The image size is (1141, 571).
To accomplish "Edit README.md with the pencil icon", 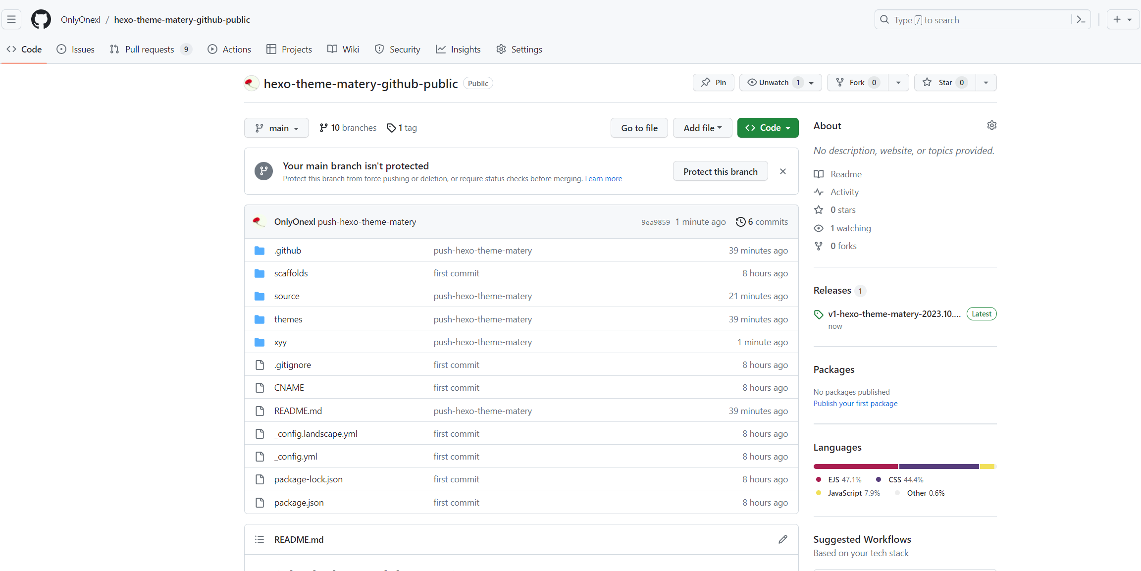I will click(782, 539).
